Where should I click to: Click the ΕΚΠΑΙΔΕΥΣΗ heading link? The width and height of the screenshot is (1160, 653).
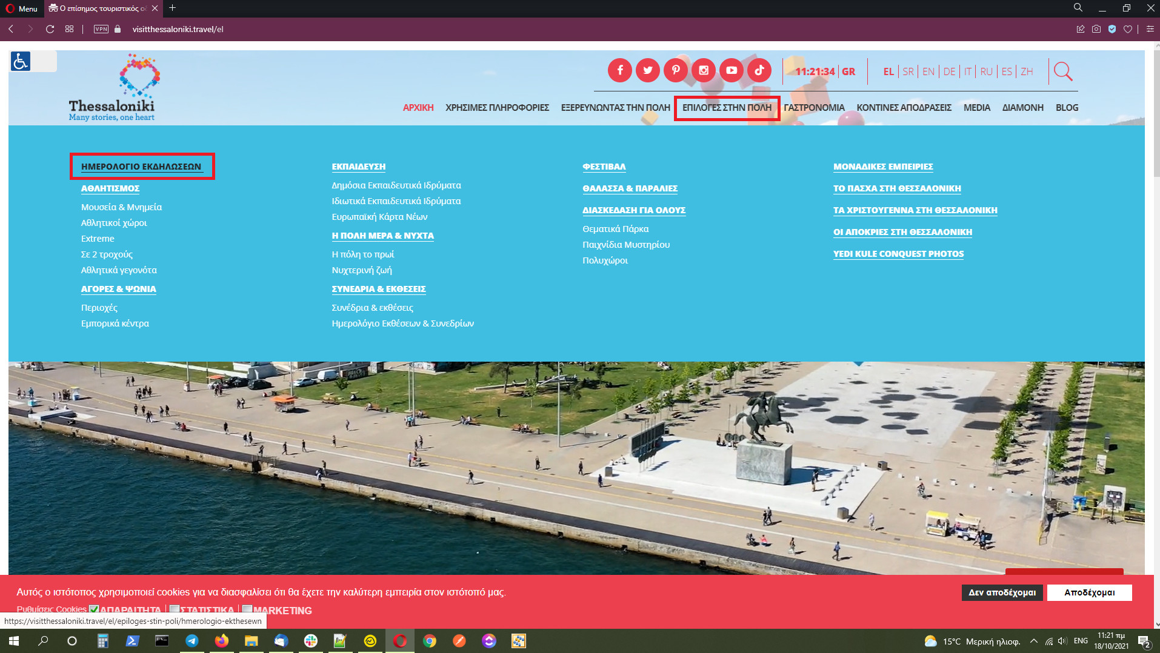point(358,167)
